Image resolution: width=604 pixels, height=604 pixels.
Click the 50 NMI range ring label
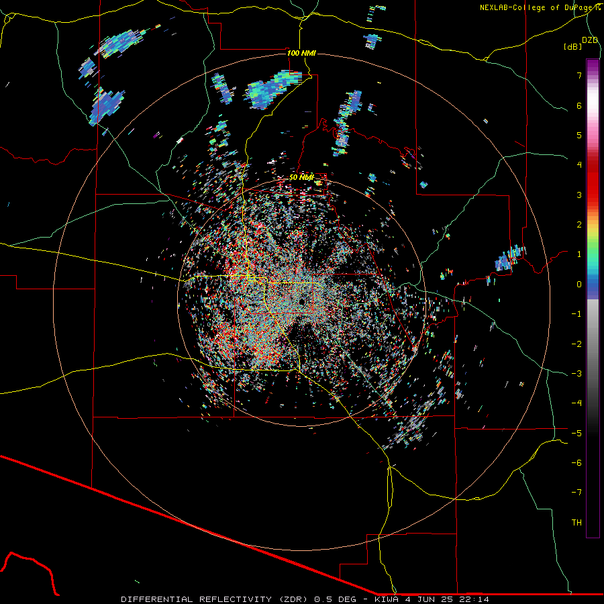coord(301,177)
